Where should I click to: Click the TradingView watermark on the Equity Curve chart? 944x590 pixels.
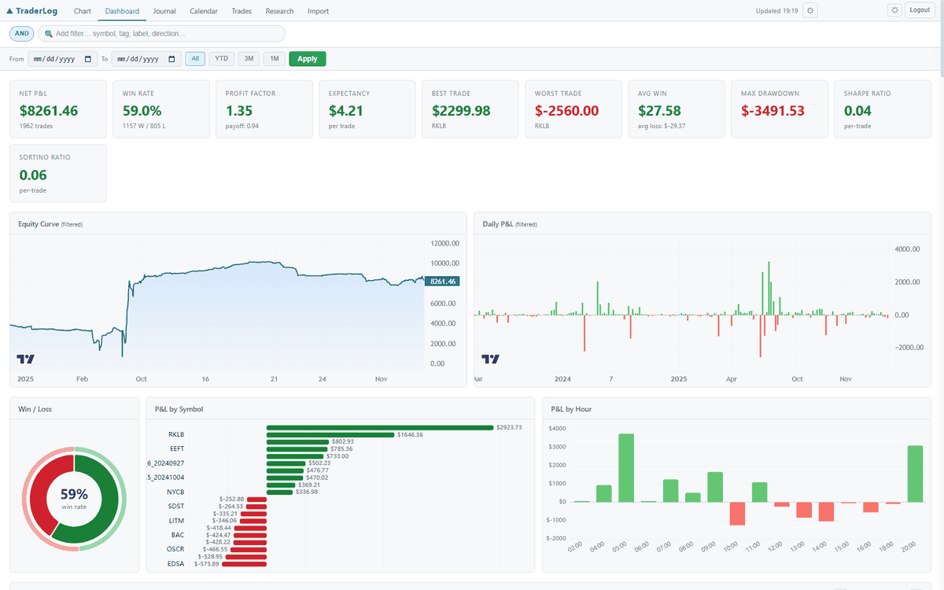click(x=26, y=359)
